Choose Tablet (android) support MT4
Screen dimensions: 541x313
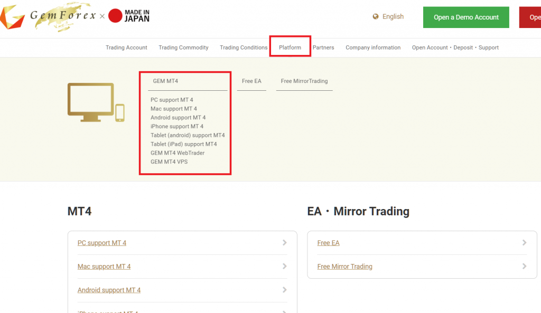[x=188, y=135]
